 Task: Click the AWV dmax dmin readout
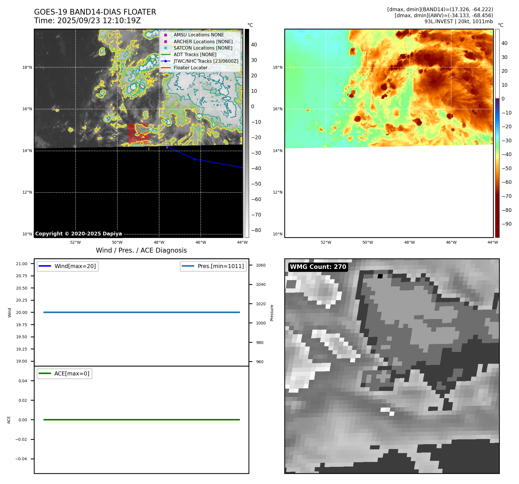tap(444, 15)
